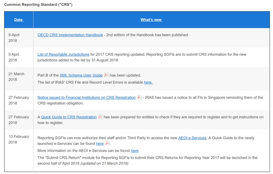Screen dimensions: 273x174
Task: Open the AEOI e-Services link
Action: [x=192, y=138]
